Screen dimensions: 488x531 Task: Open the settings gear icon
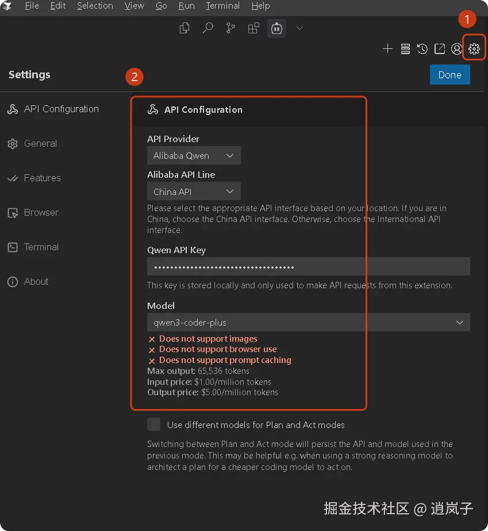coord(474,49)
